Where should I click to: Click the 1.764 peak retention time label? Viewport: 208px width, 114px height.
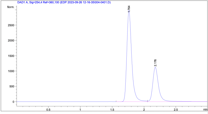point(129,9)
